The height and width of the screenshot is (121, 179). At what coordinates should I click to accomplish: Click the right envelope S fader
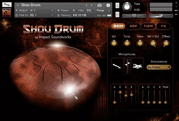154,102
